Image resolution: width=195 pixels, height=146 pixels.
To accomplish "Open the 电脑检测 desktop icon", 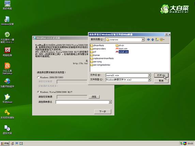I will [x=7, y=52].
